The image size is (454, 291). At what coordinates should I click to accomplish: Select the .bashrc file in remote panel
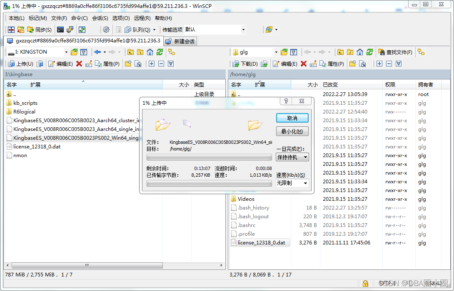pyautogui.click(x=243, y=225)
